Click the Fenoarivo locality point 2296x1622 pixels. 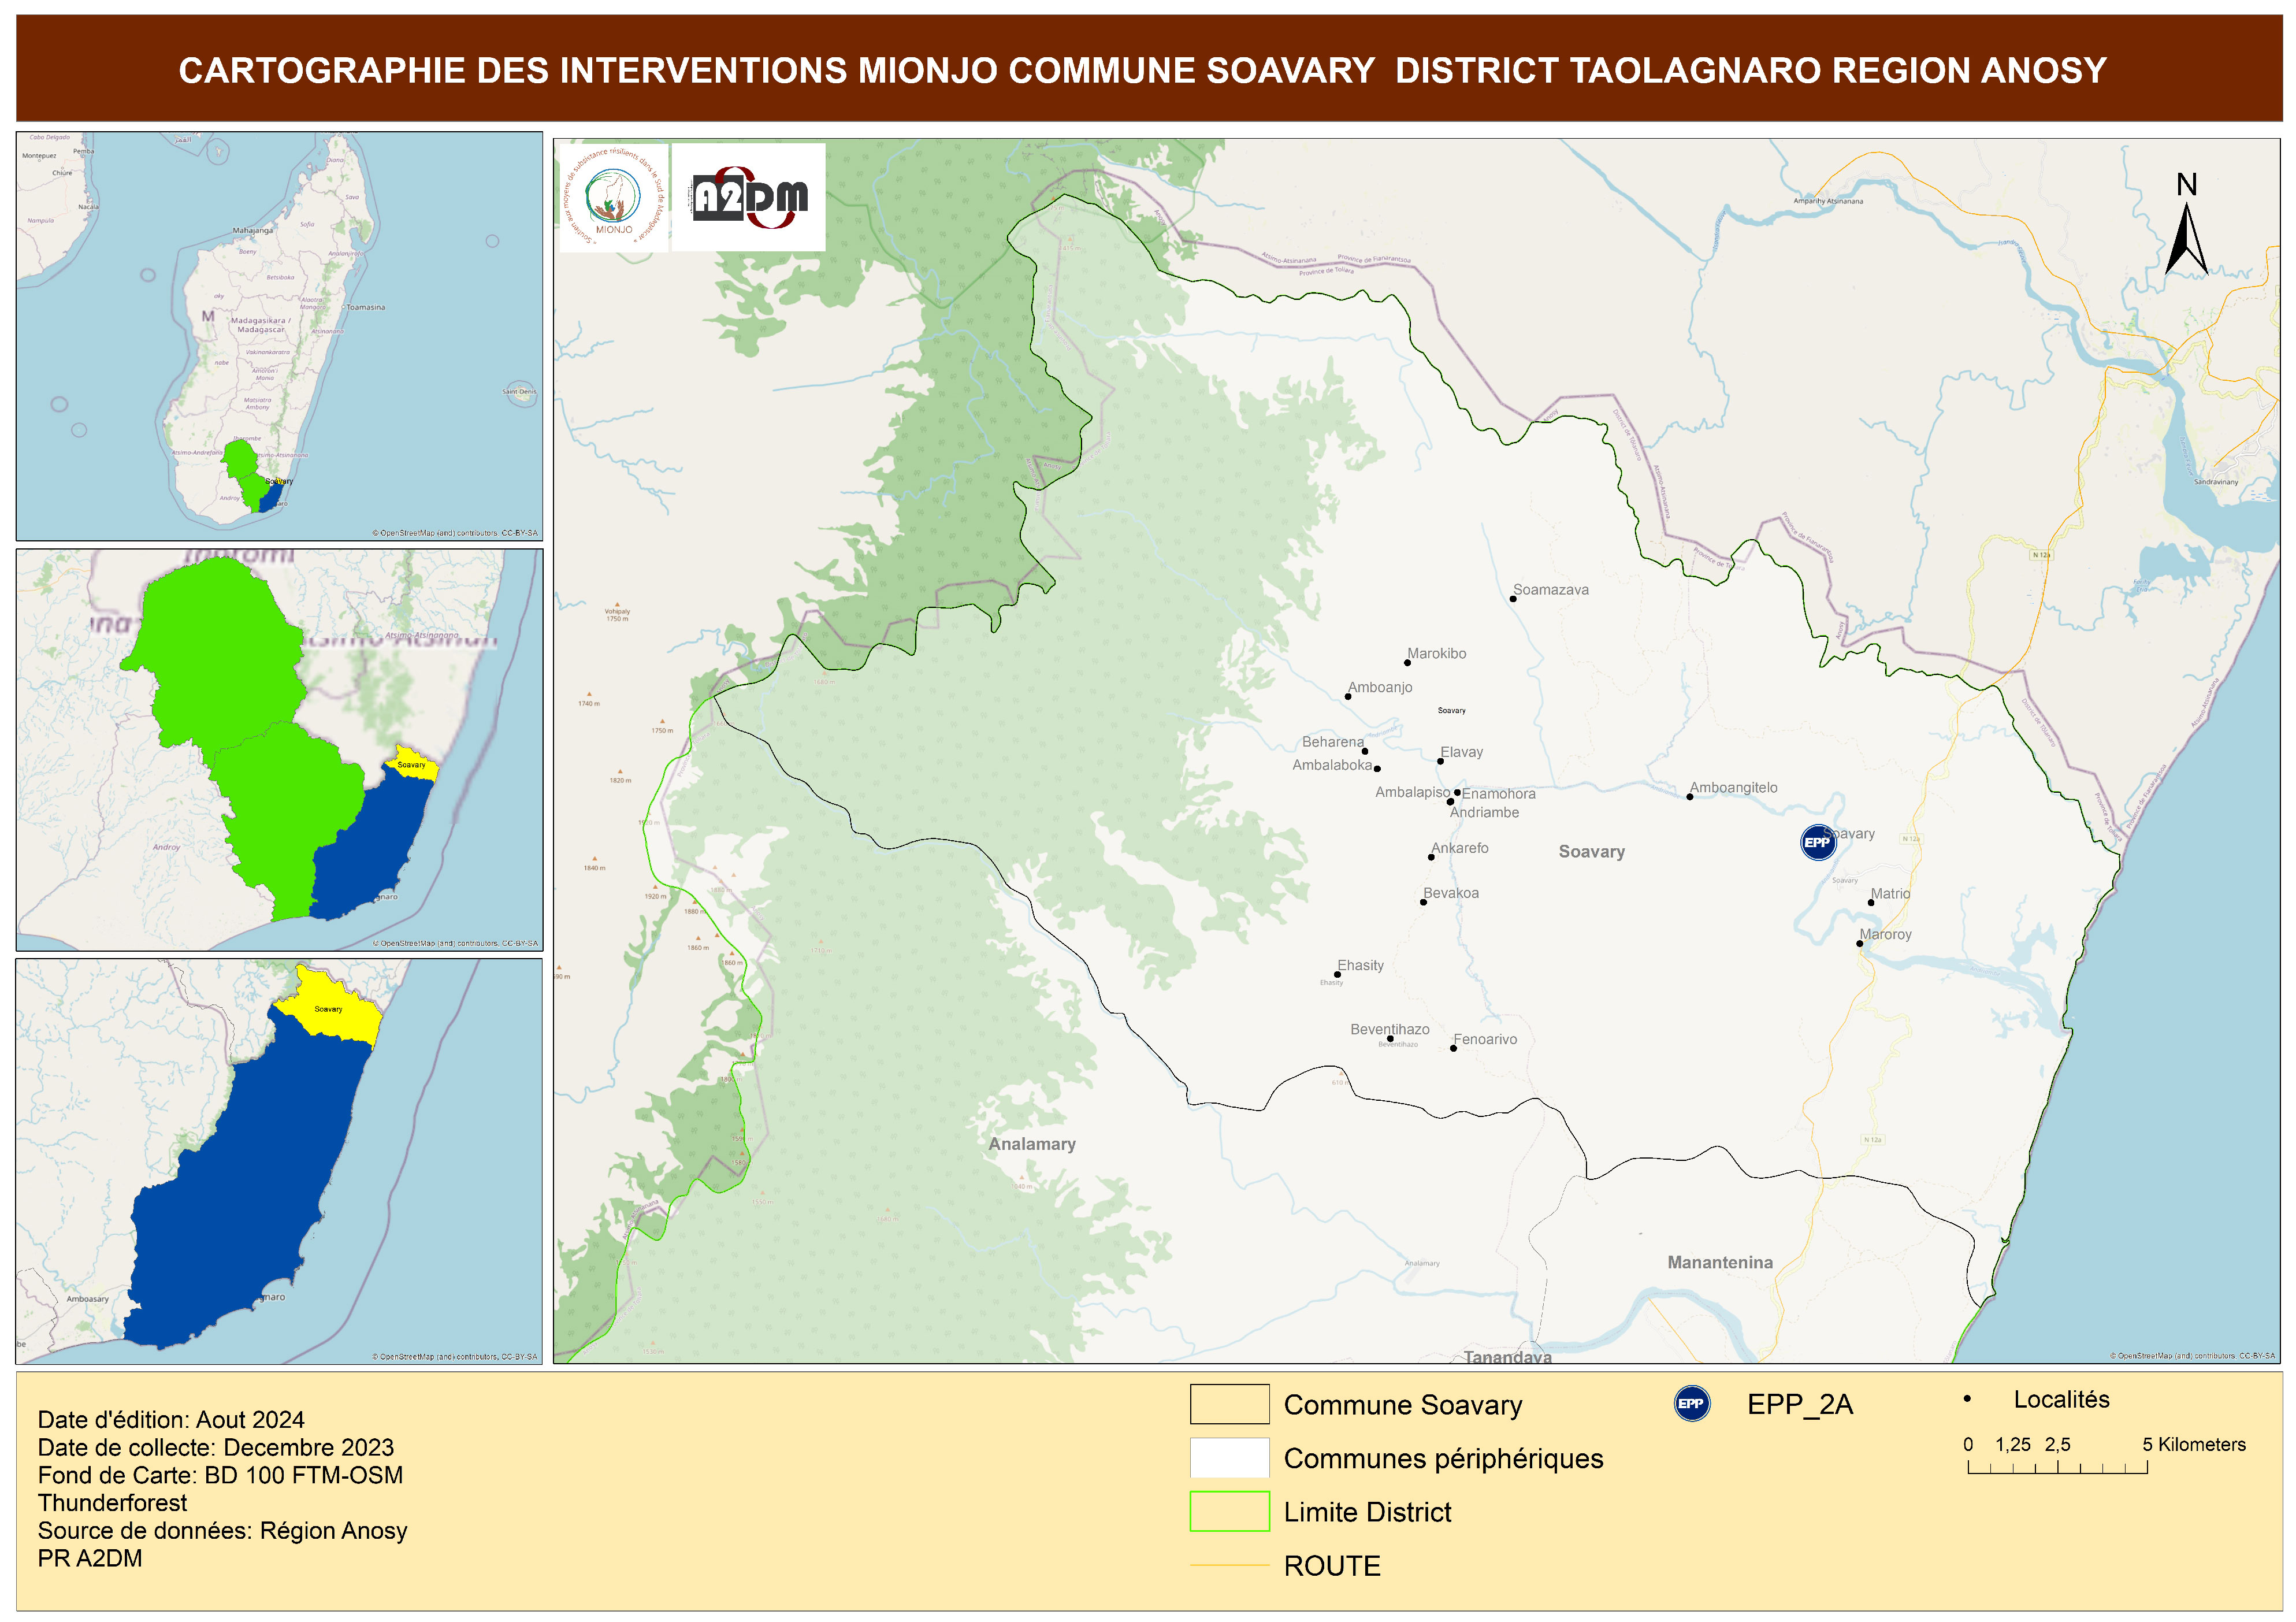point(1453,1048)
